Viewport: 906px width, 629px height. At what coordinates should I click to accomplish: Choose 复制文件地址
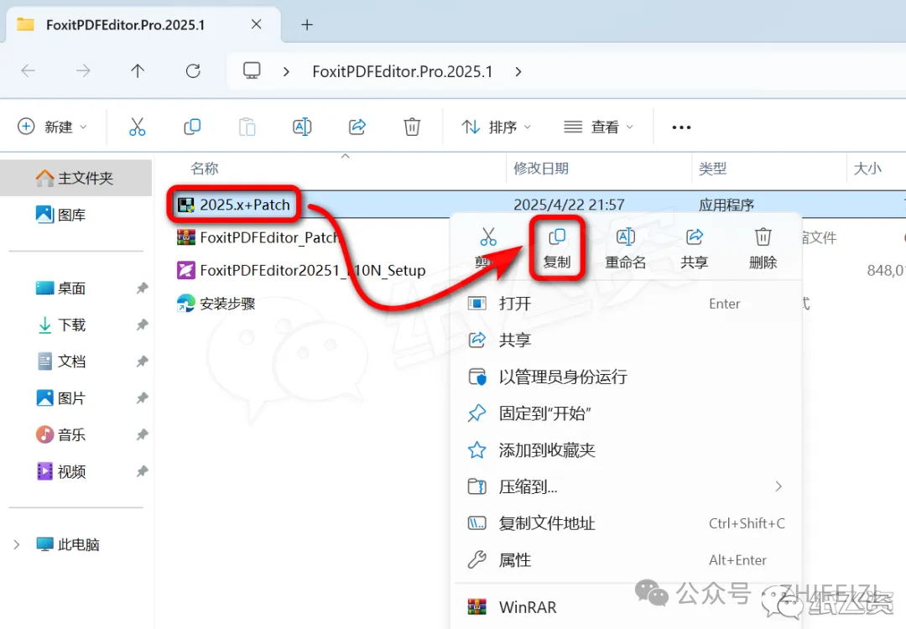pyautogui.click(x=627, y=523)
